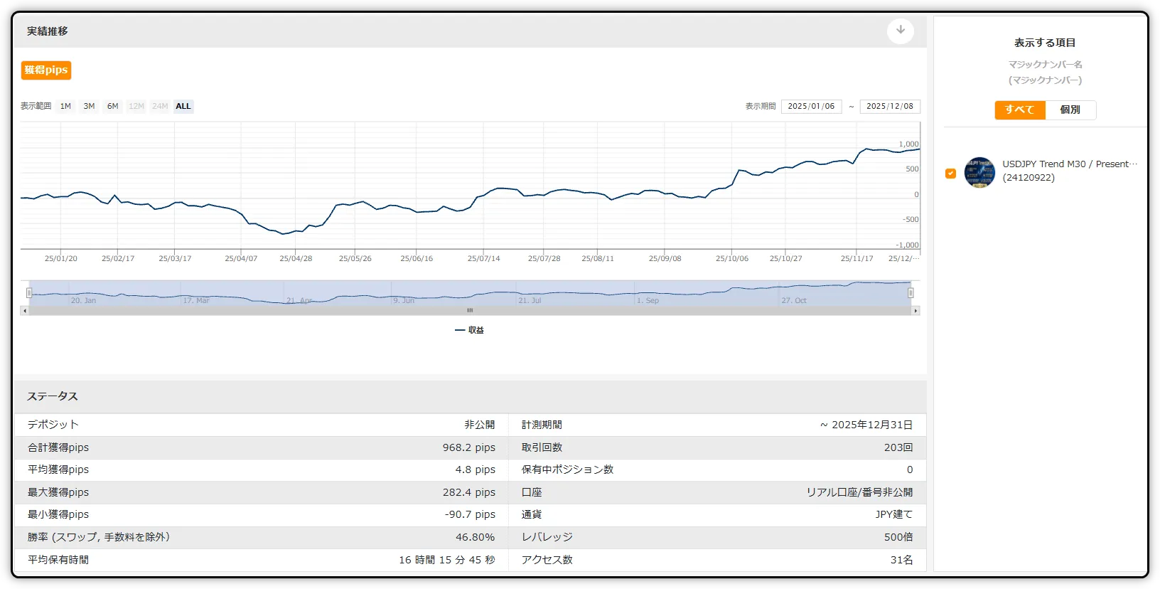1160x589 pixels.
Task: Click the download arrow icon in 実績推移 header
Action: (900, 31)
